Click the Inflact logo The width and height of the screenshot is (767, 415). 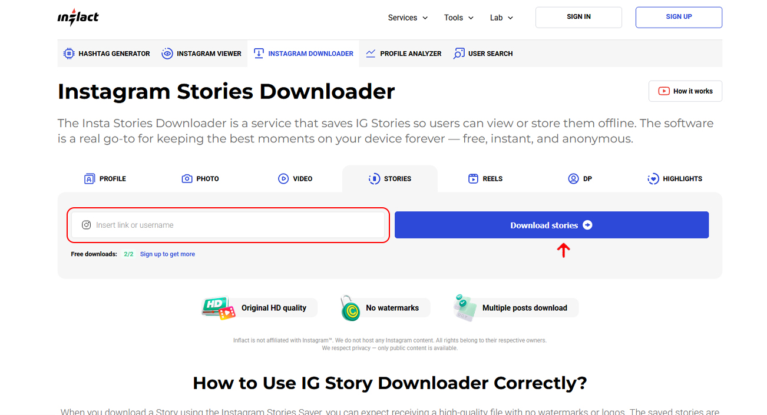tap(78, 18)
